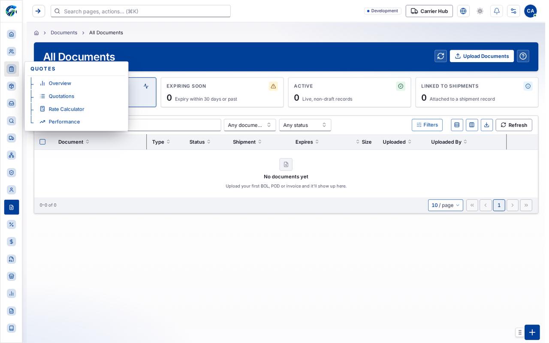Screen dimensions: 549x343
Task: Open the bar chart sidebar icon
Action: coord(12,294)
